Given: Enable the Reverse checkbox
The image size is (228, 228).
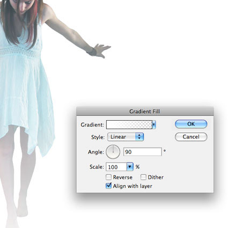Looking at the screenshot, I should (x=108, y=177).
